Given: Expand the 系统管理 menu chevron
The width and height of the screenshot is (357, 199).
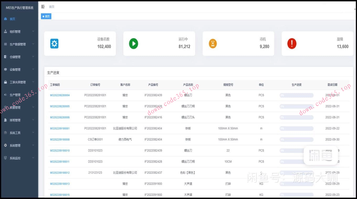Looking at the screenshot, I should coord(33,145).
